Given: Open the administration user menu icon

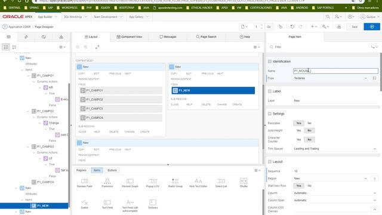Looking at the screenshot, I should [338, 17].
